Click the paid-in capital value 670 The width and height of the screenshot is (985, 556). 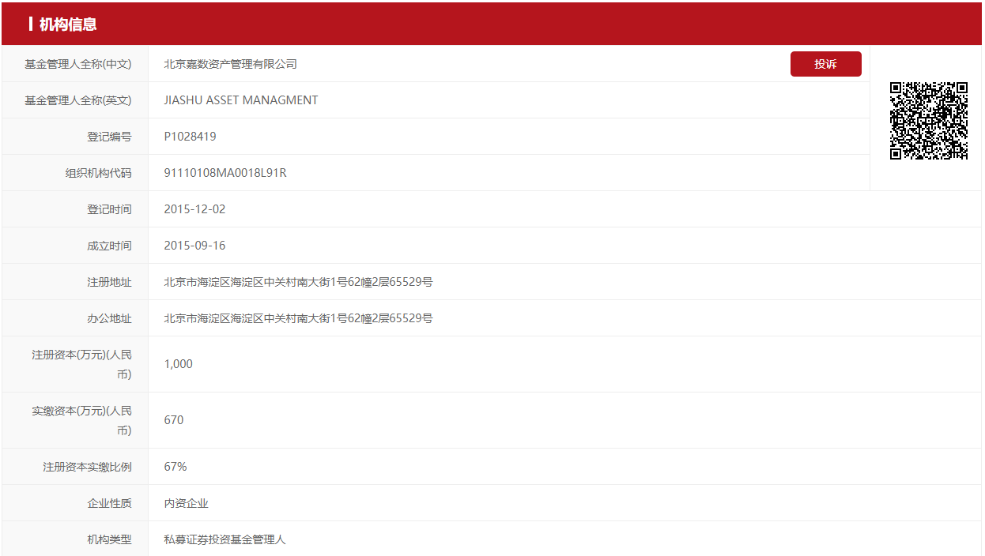coord(174,420)
